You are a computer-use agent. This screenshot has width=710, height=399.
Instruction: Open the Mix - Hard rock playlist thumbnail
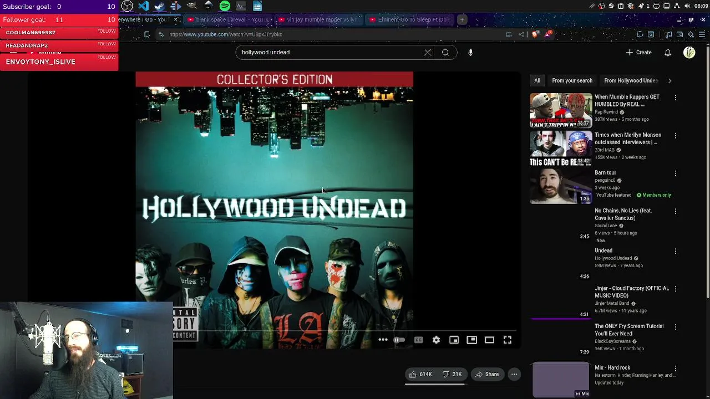coord(560,380)
